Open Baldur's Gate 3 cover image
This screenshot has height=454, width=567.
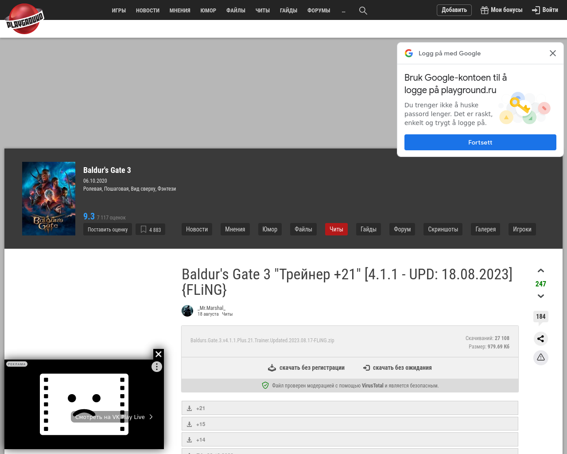point(49,199)
